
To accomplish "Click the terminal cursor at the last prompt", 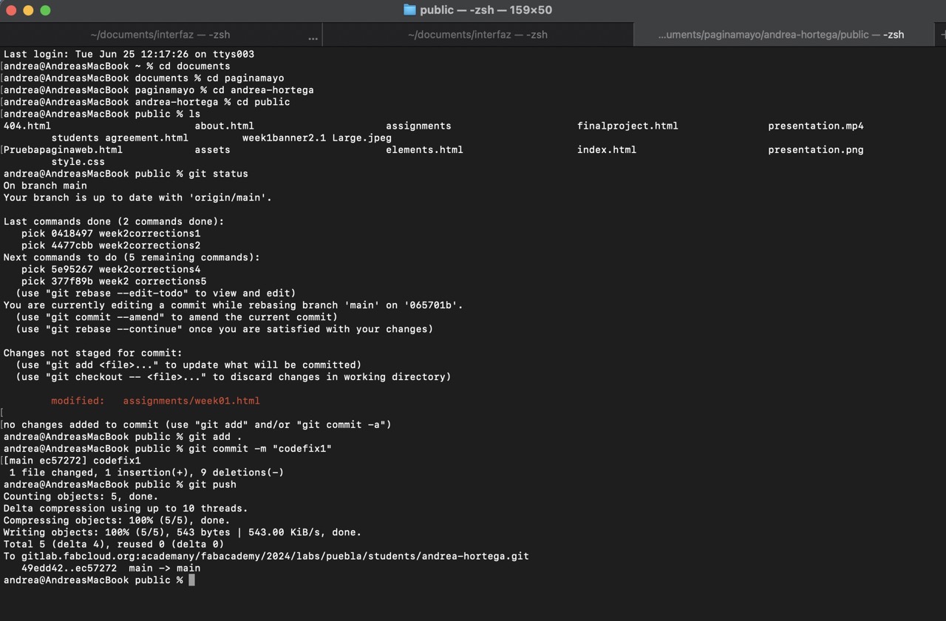I will pyautogui.click(x=192, y=580).
